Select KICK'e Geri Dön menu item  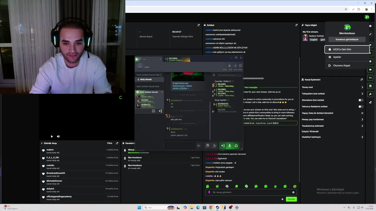347,50
